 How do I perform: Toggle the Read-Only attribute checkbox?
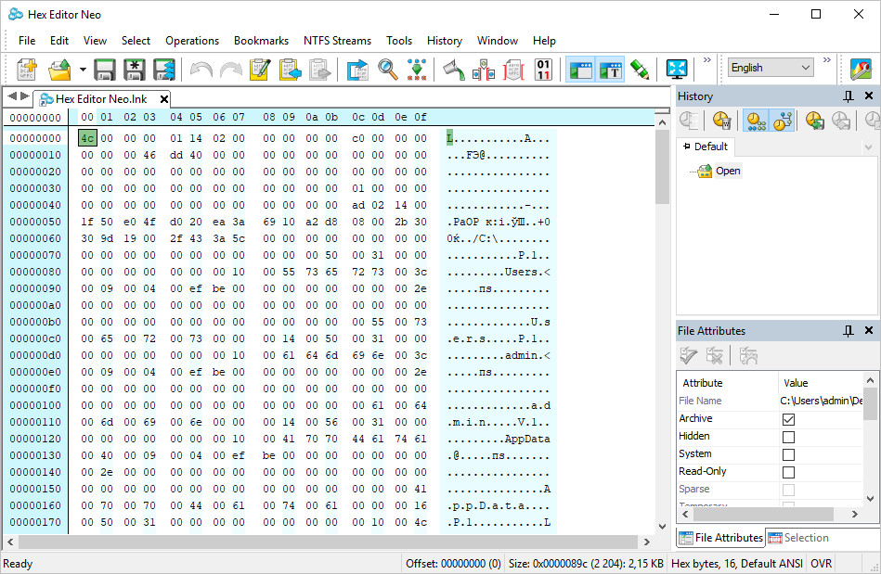point(788,472)
